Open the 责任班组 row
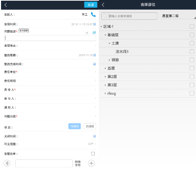The width and height of the screenshot is (196, 173). click(x=50, y=81)
